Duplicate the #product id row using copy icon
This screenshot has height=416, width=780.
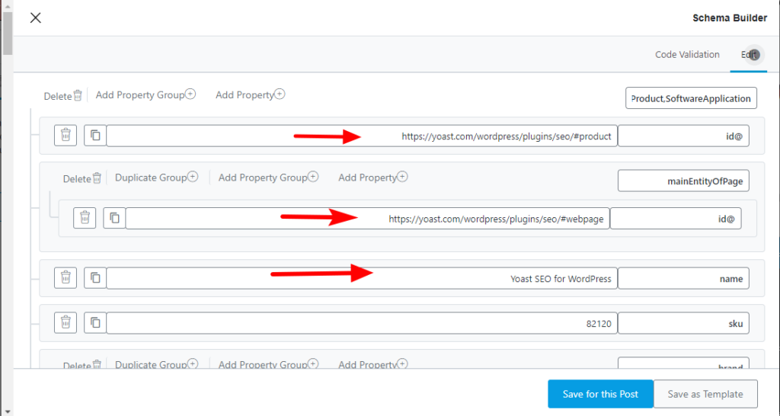pos(95,136)
